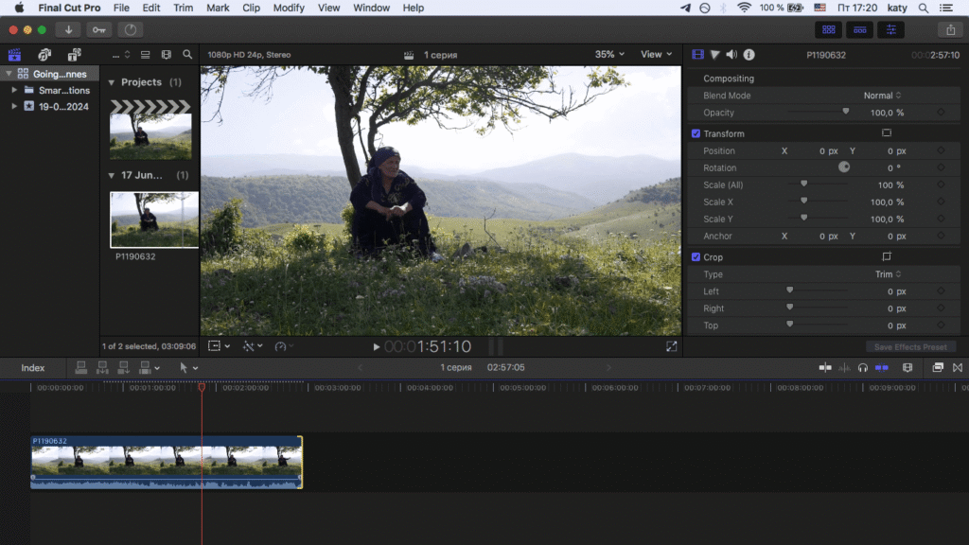
Task: Add keyframe for Opacity
Action: [941, 113]
